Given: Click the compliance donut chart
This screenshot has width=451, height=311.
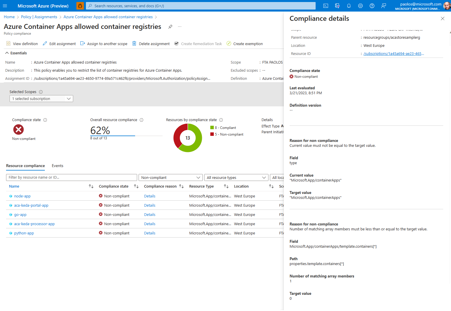Looking at the screenshot, I should [x=188, y=138].
